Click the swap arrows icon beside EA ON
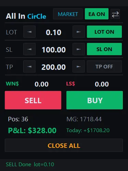The width and height of the screenshot is (128, 171). click(x=115, y=14)
